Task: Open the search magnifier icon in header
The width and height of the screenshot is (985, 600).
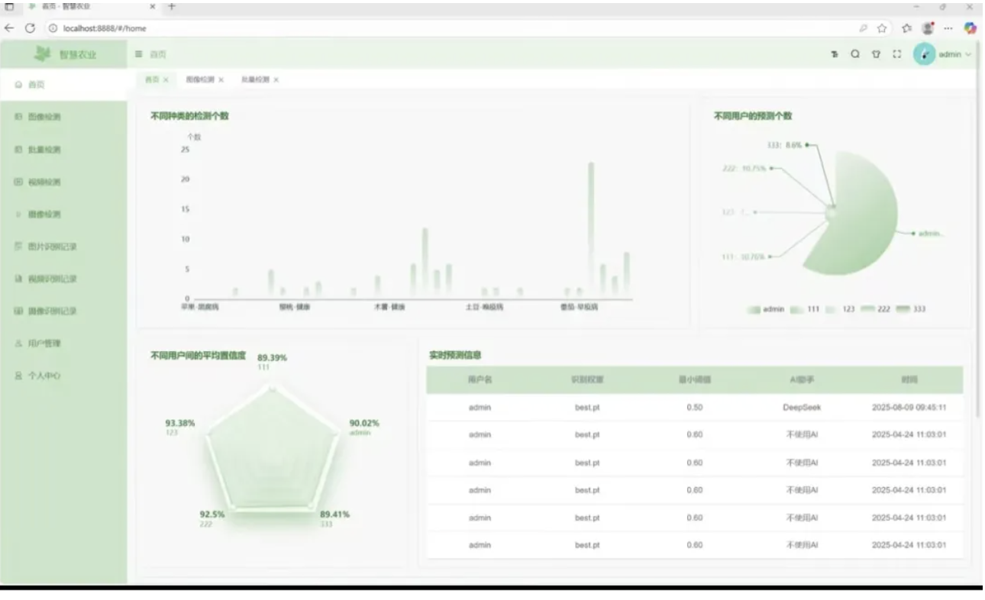Action: pos(855,55)
